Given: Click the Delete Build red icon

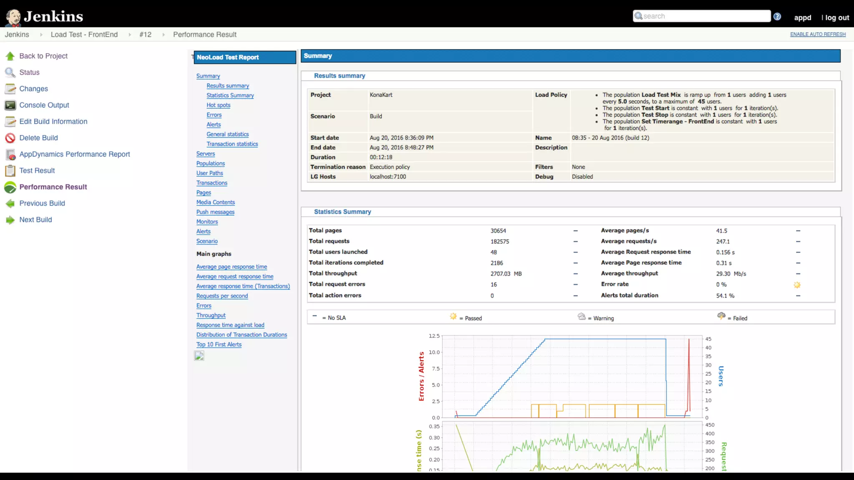Looking at the screenshot, I should click(10, 138).
